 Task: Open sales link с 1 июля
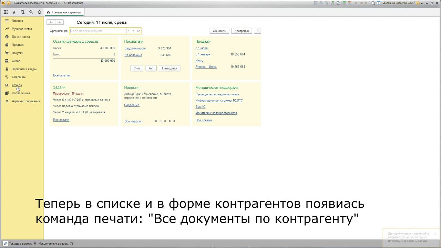(x=202, y=48)
